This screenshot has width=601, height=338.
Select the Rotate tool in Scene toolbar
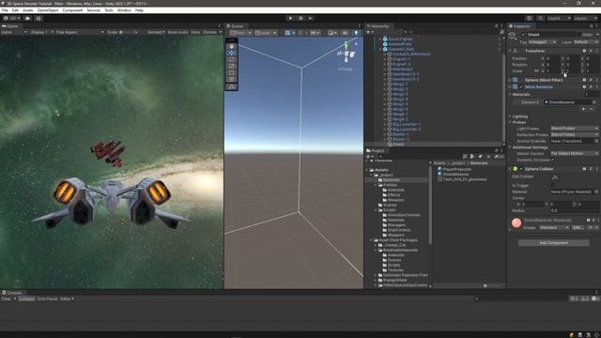point(232,59)
